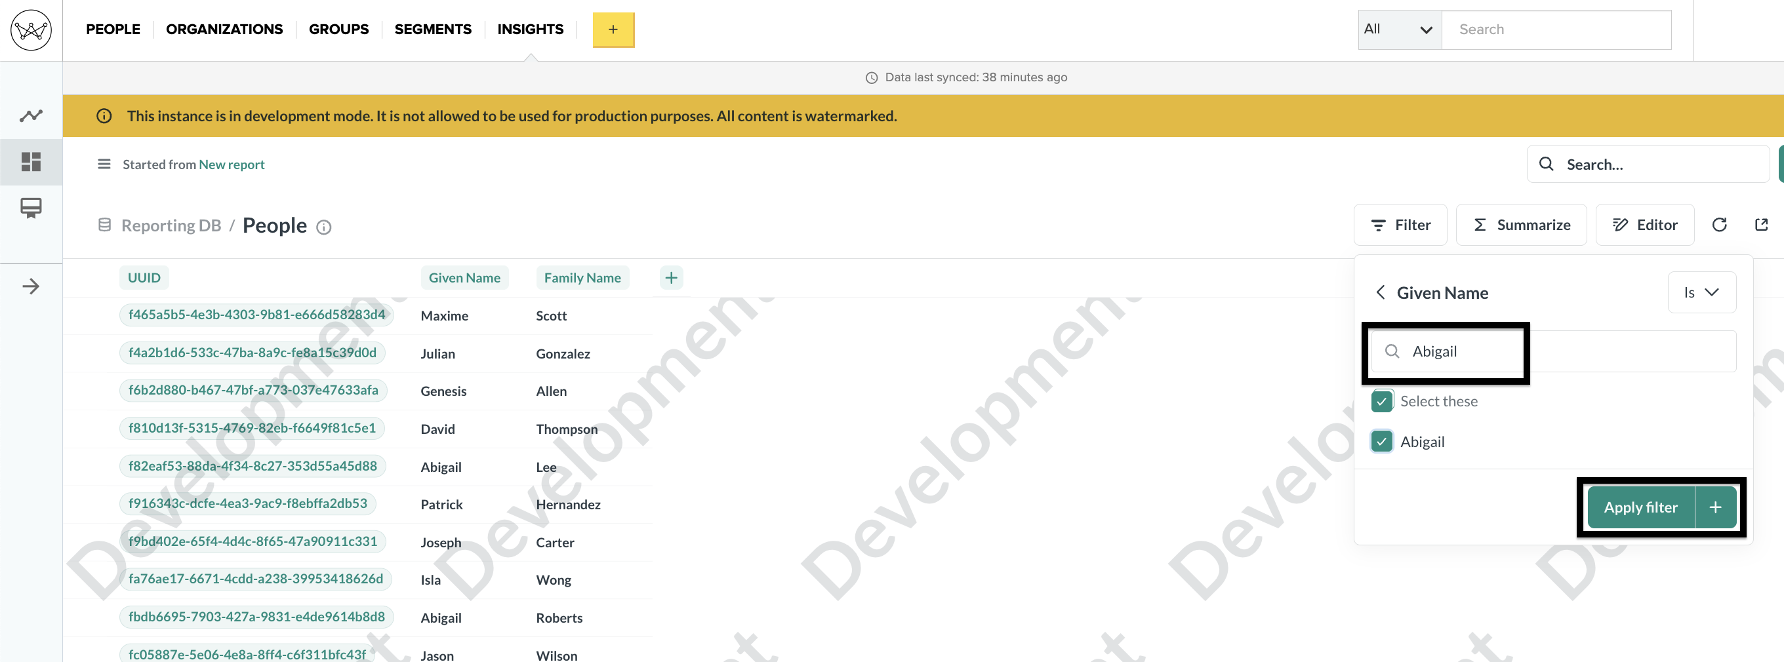This screenshot has height=662, width=1784.
Task: Click the top Search input field
Action: point(1556,29)
